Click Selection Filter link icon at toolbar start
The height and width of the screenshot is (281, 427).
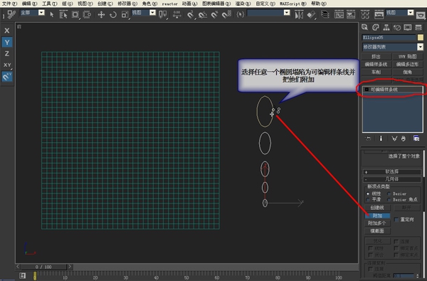click(11, 14)
